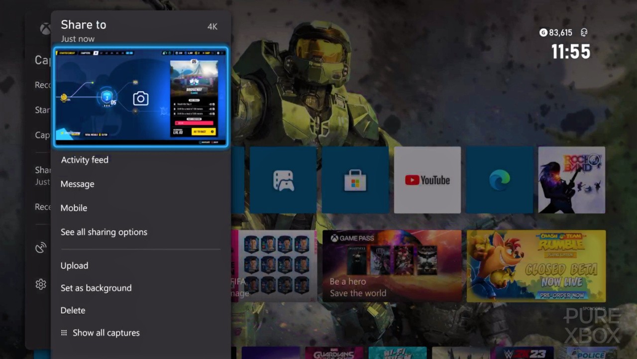Viewport: 637px width, 359px height.
Task: Launch the YouTube app tile
Action: [x=427, y=180]
